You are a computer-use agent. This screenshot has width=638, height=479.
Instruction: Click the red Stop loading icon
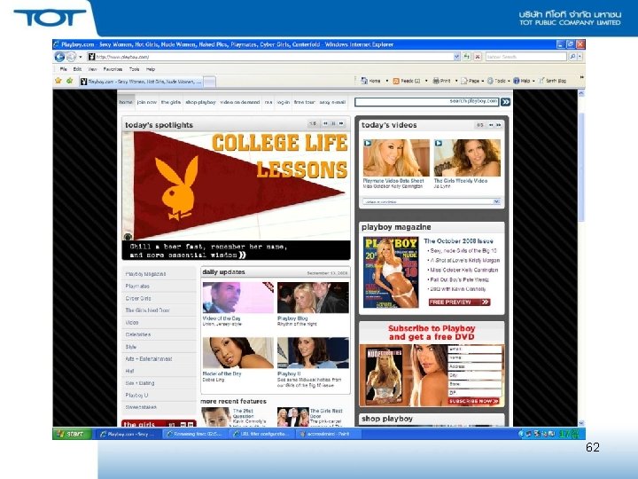478,57
